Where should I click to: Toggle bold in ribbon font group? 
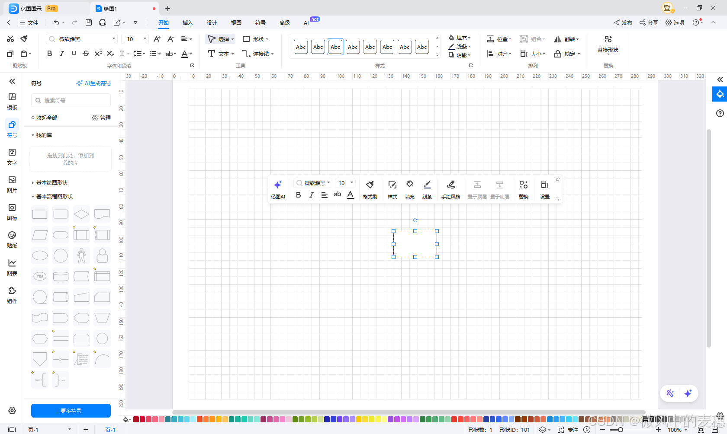coord(49,54)
